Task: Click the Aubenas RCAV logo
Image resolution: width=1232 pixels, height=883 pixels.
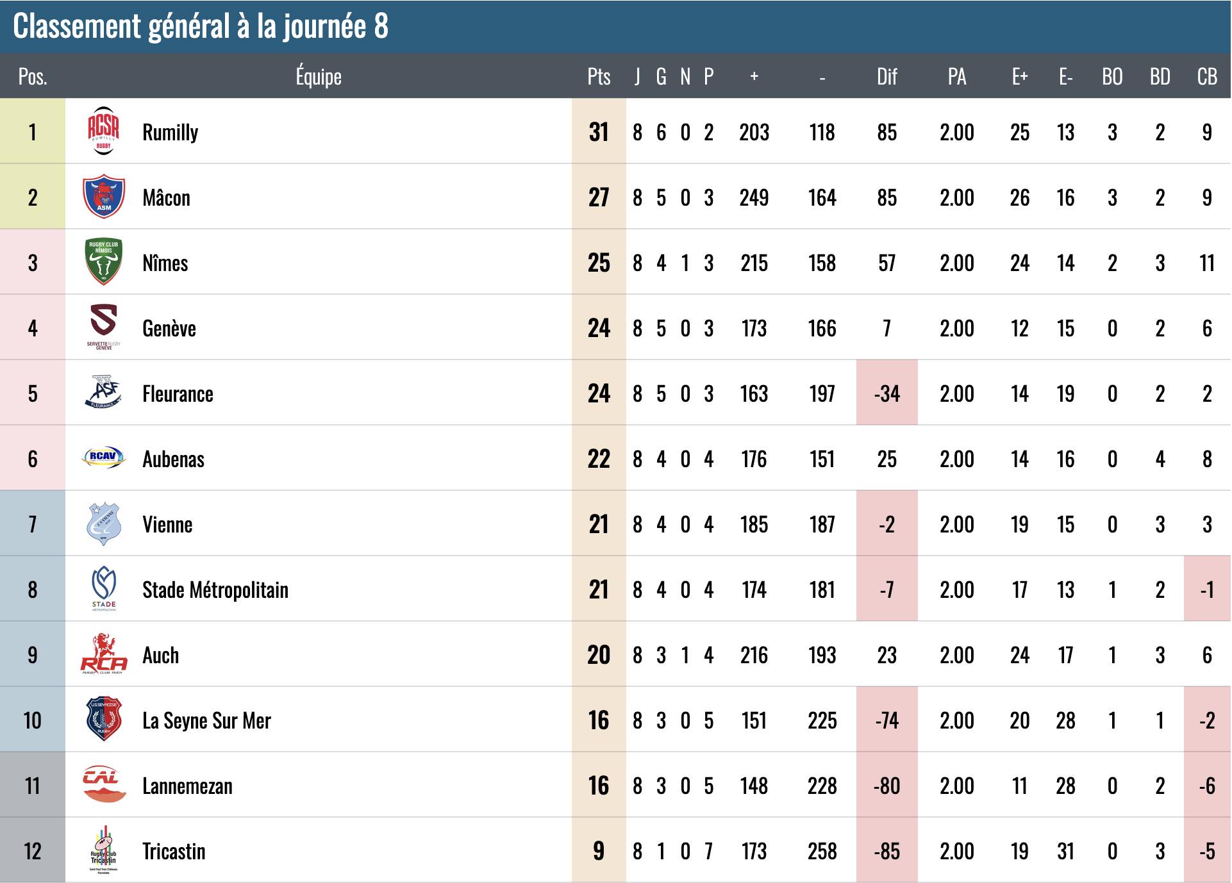Action: click(x=103, y=458)
